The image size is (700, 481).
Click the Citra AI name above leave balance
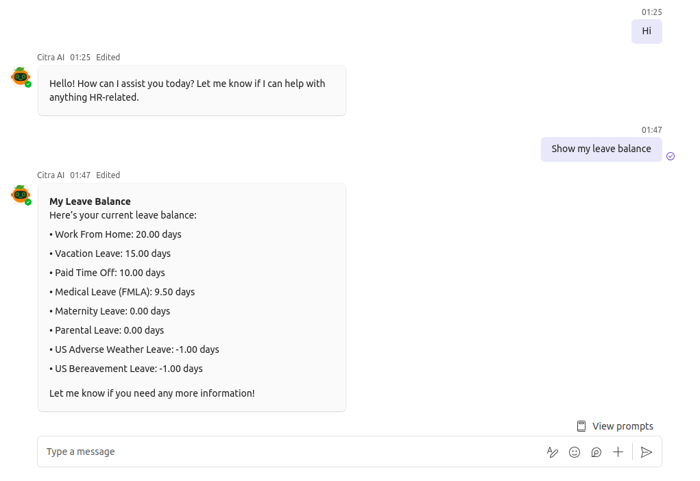[51, 175]
